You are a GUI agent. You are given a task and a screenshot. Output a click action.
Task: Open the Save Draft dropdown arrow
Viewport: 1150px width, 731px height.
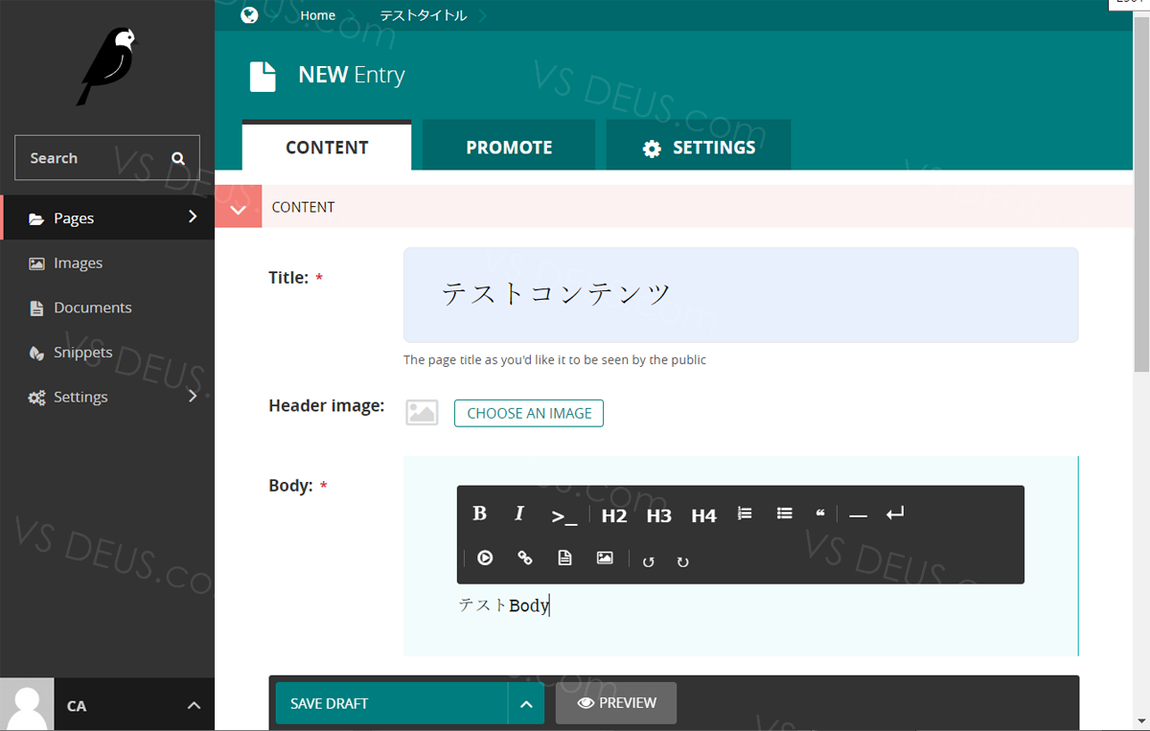point(526,704)
